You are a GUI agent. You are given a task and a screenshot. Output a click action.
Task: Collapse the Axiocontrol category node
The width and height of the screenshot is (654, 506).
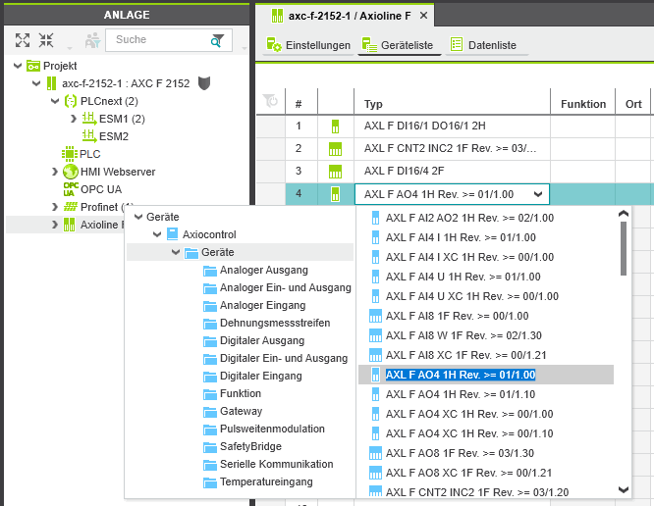pyautogui.click(x=156, y=234)
